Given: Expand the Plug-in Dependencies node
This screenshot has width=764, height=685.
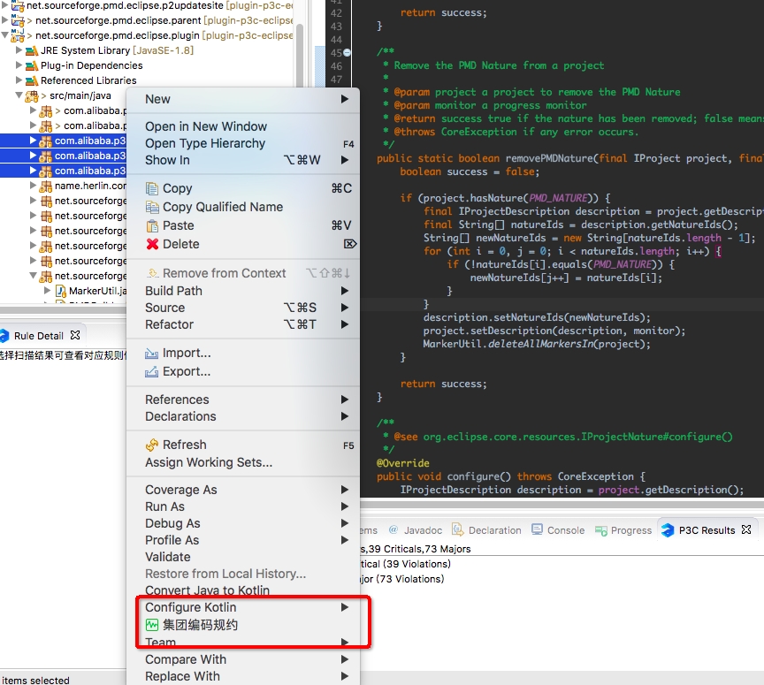Looking at the screenshot, I should 19,65.
